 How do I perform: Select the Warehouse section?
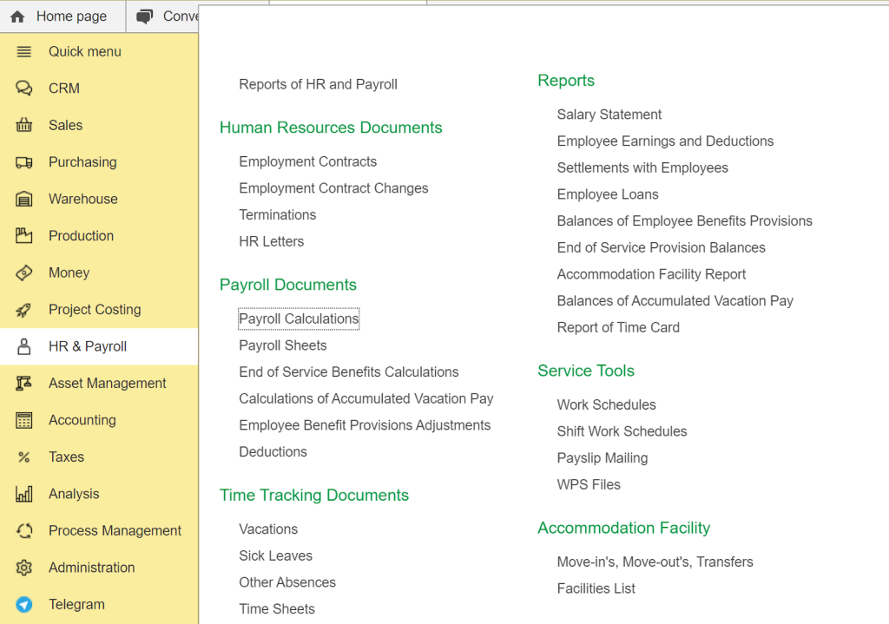point(99,199)
